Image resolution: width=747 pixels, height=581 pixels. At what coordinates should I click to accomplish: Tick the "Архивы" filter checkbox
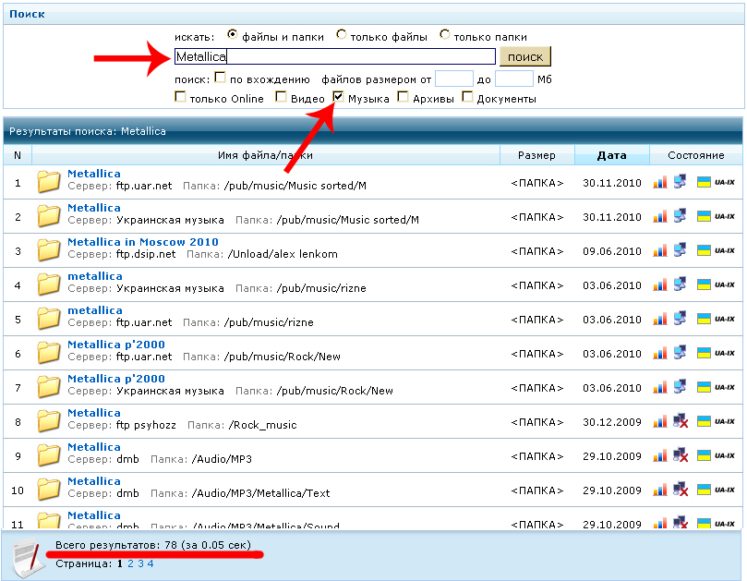[403, 97]
